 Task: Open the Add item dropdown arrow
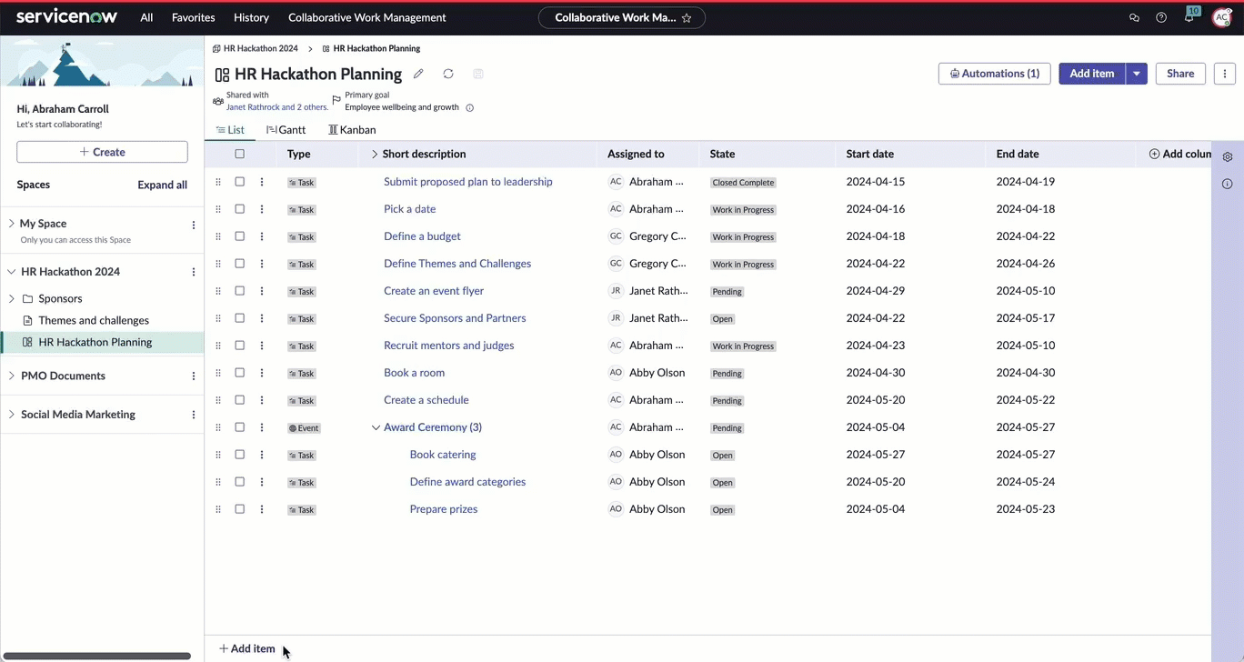[x=1137, y=74]
